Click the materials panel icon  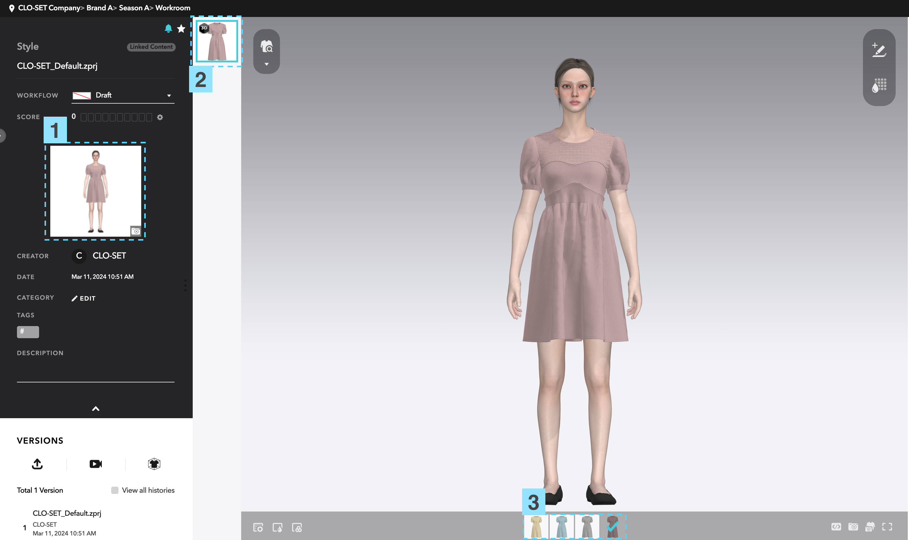pos(297,527)
